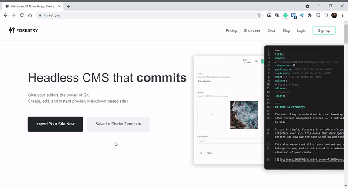This screenshot has width=348, height=188.
Task: Select the Git-based CMS for Hugo tab
Action: pos(33,7)
